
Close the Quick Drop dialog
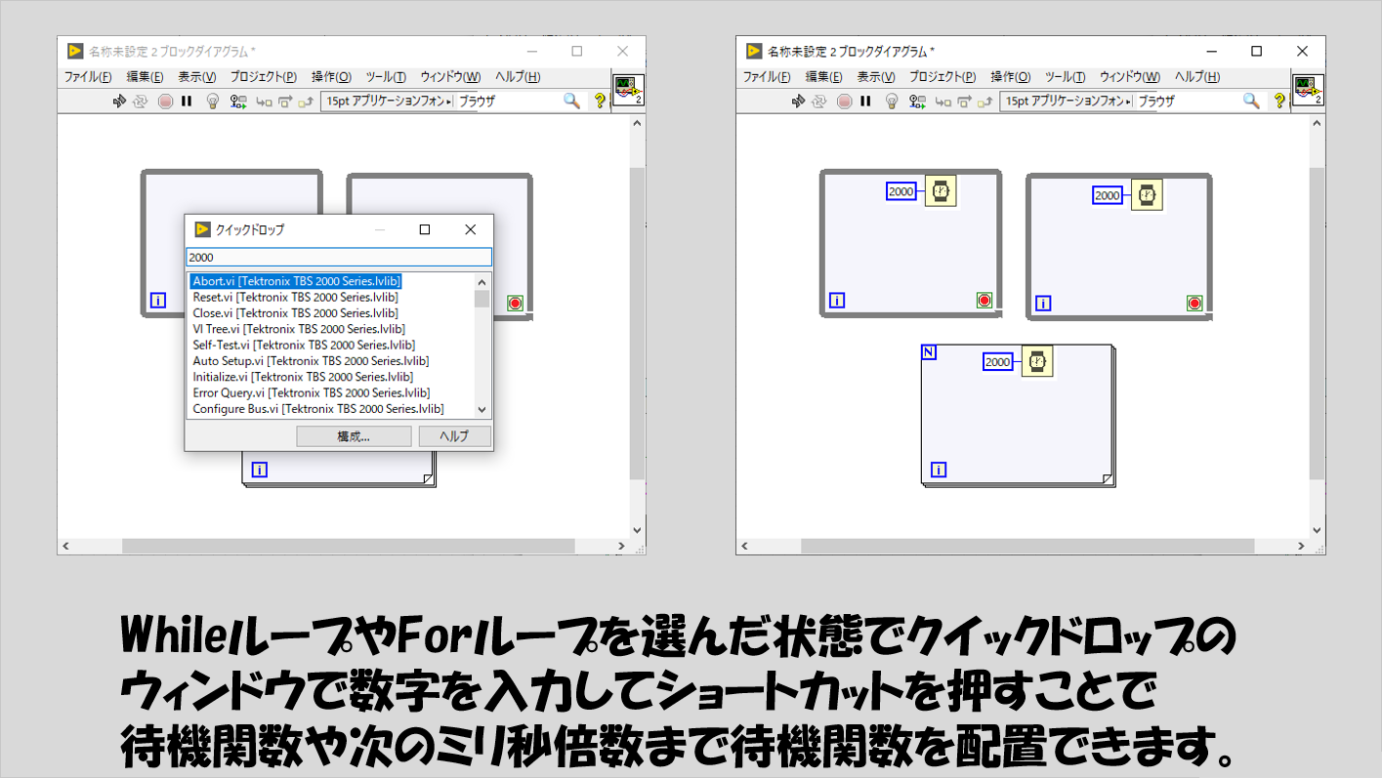[x=470, y=229]
